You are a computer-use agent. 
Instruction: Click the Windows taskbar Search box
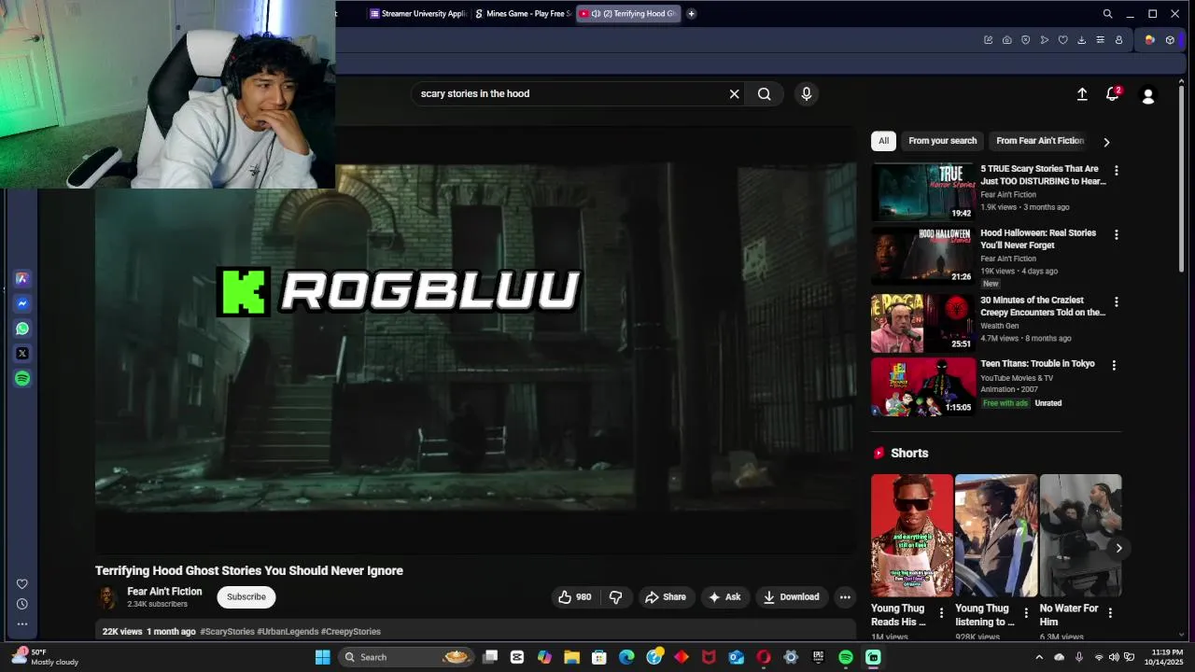(406, 657)
